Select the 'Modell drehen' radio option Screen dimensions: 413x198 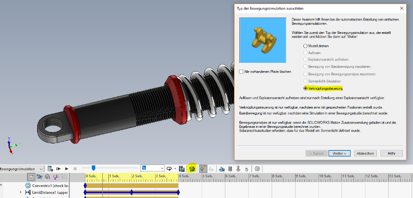(305, 46)
